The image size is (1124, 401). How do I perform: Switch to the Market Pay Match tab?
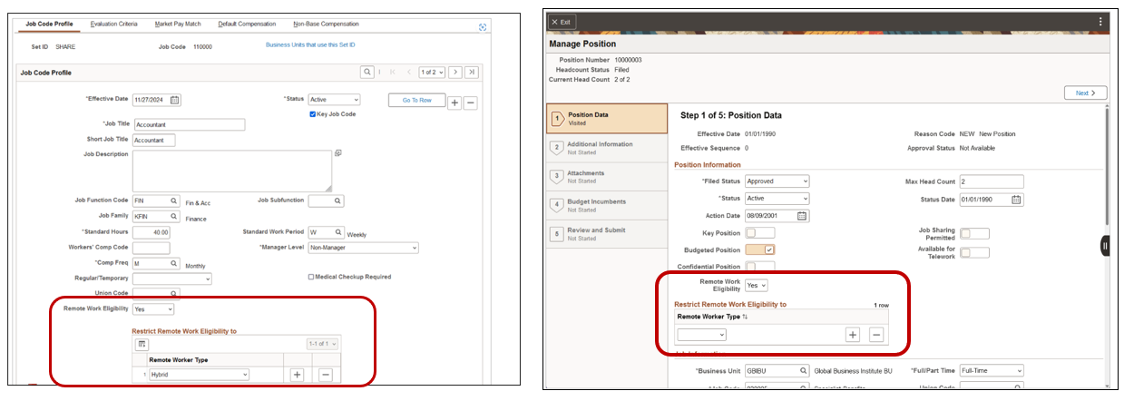point(180,23)
